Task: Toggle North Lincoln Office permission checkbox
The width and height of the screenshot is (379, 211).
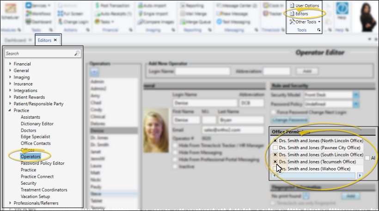Action: (275, 140)
